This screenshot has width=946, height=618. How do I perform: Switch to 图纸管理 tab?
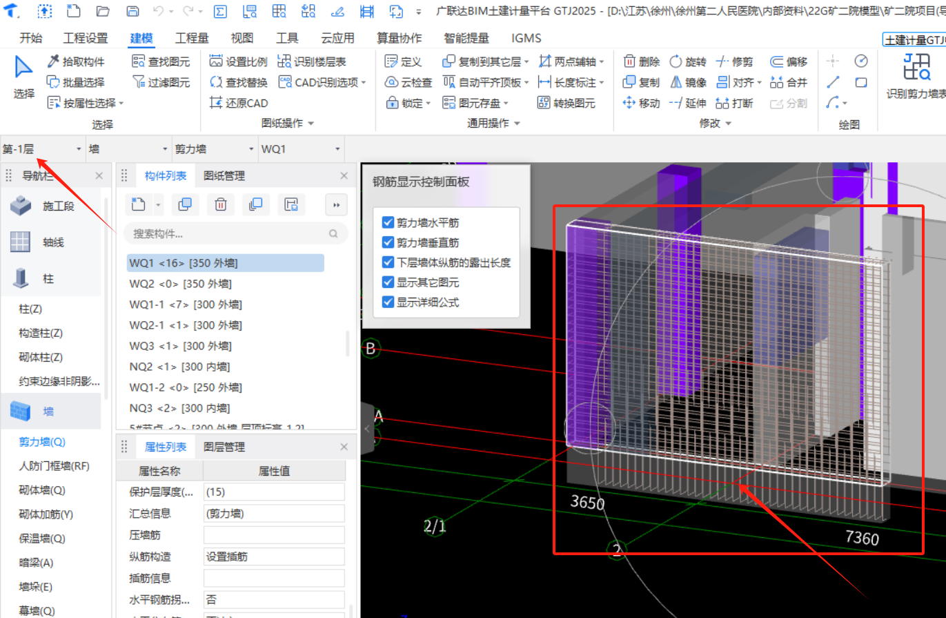pos(224,176)
